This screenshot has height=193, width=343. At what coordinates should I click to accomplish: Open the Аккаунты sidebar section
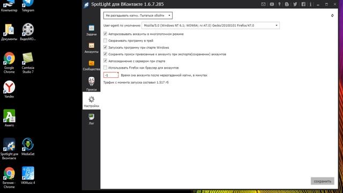tap(92, 48)
